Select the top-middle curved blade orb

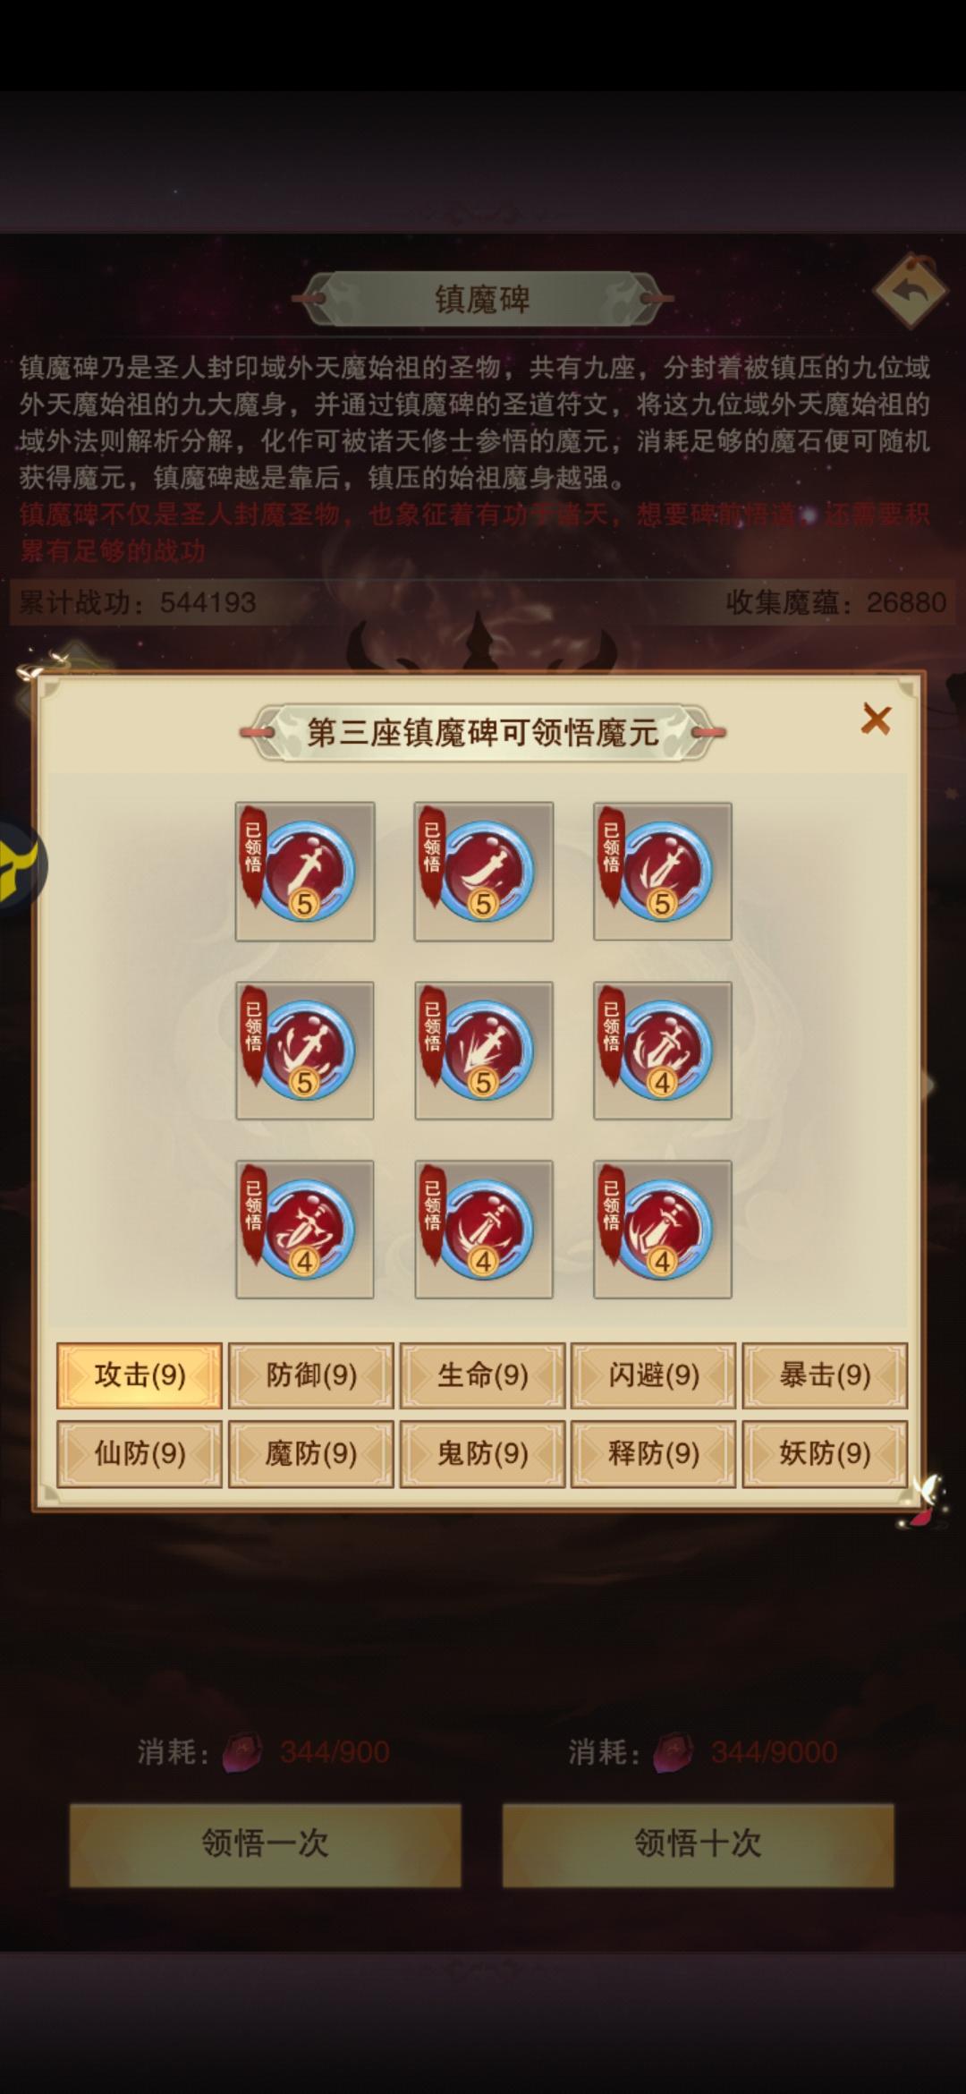point(484,872)
